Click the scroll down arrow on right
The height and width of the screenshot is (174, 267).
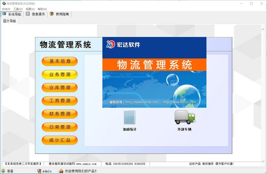tap(263, 161)
